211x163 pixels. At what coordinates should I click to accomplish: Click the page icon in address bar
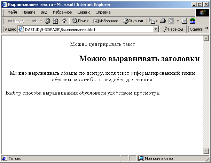coord(21,29)
